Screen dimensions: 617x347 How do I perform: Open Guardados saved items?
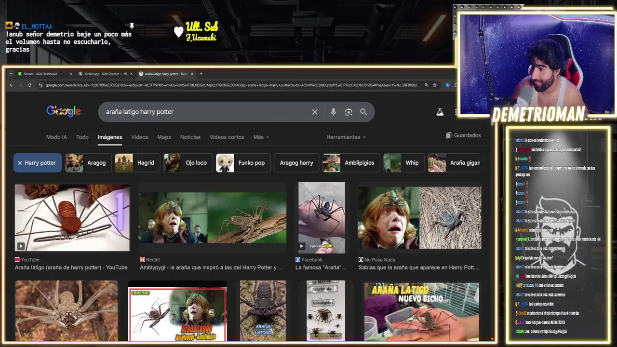point(463,135)
